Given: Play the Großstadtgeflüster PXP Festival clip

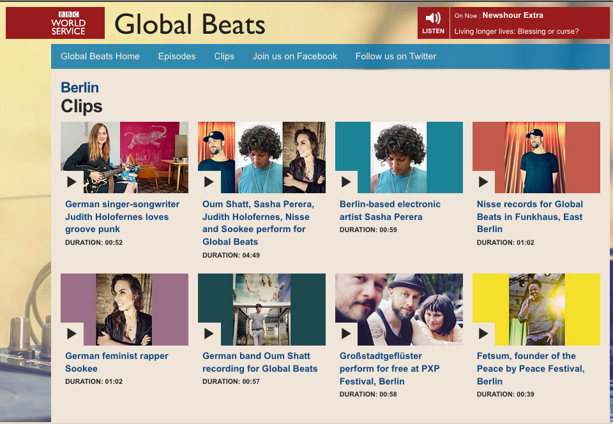Looking at the screenshot, I should click(346, 333).
